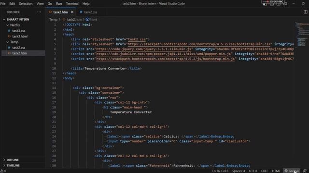
Task: Open the Run menu
Action: [x=59, y=3]
